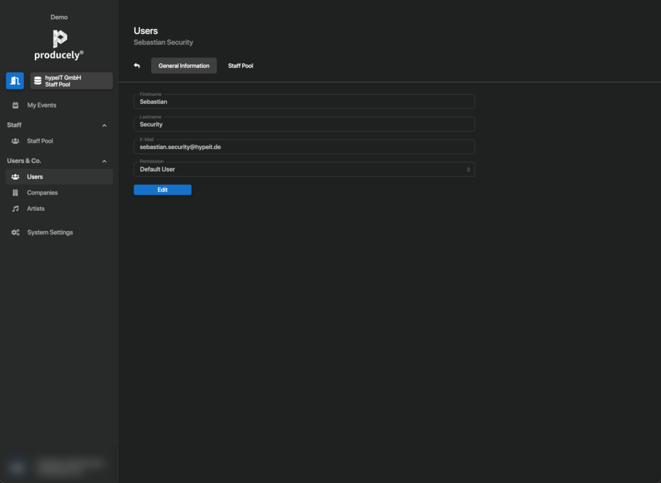Click the producely logo

click(59, 44)
